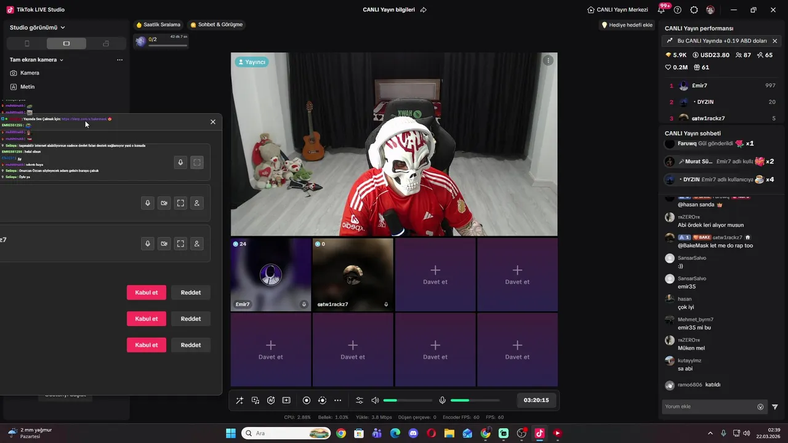
Task: Click Hediye hedefi ekle button
Action: click(x=627, y=25)
